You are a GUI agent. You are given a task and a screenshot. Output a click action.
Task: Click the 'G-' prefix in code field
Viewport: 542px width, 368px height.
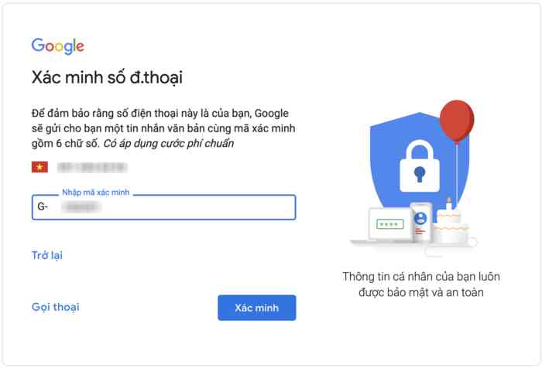point(43,207)
